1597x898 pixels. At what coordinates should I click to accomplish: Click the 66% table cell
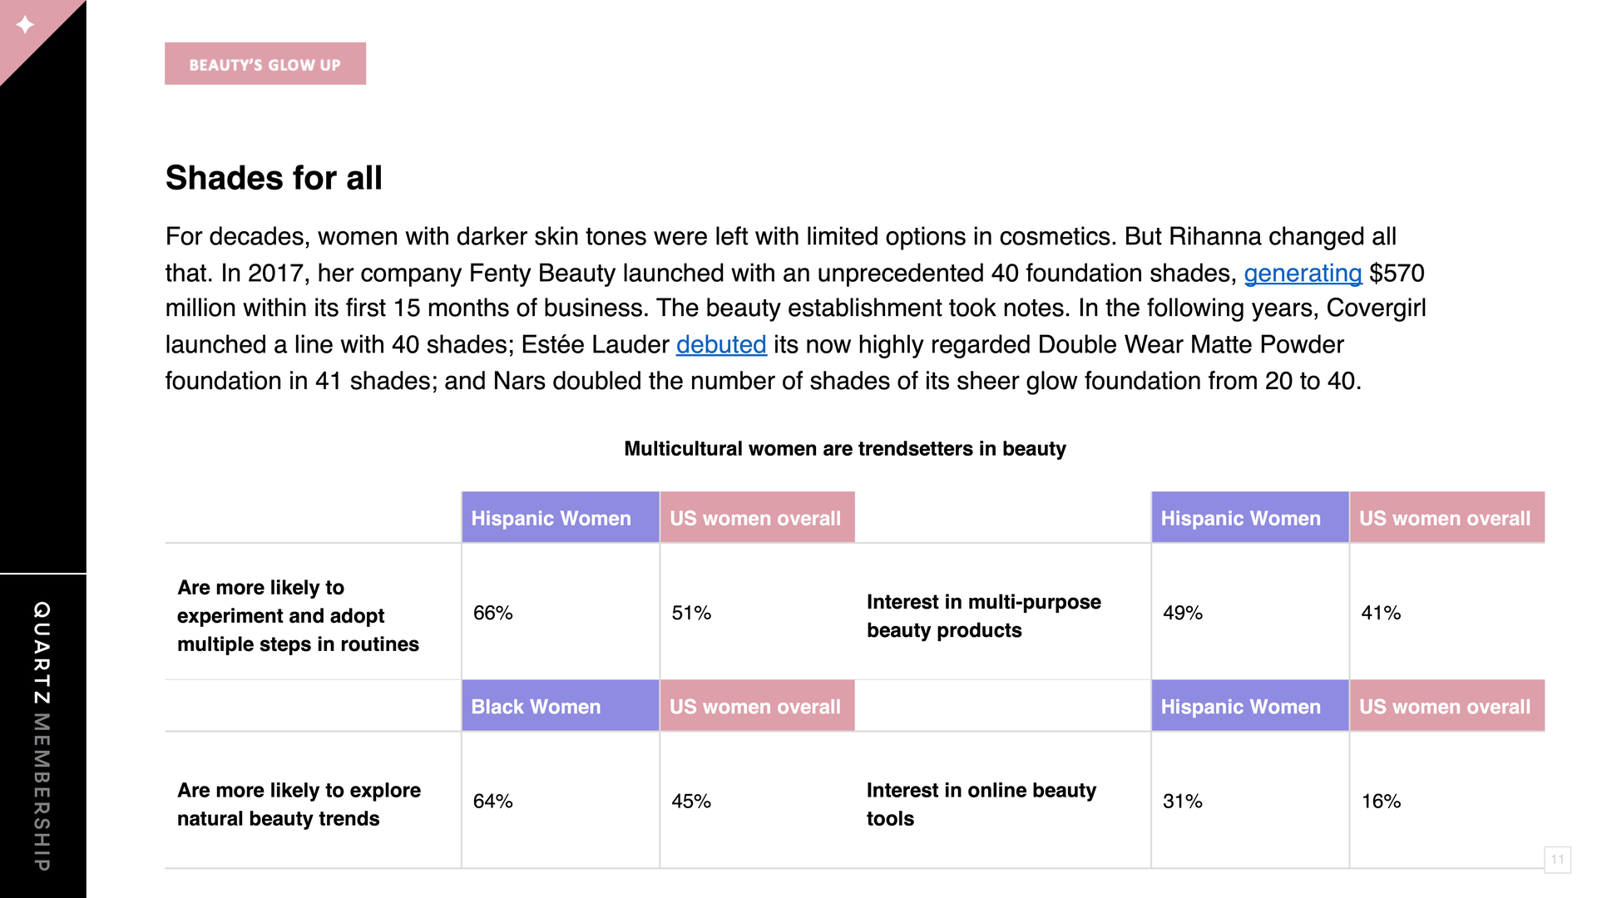pyautogui.click(x=561, y=613)
